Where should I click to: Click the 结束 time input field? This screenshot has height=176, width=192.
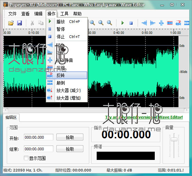pyautogui.click(x=39, y=149)
